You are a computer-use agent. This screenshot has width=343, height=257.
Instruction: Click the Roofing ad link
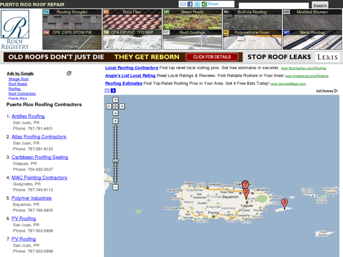pos(15,89)
